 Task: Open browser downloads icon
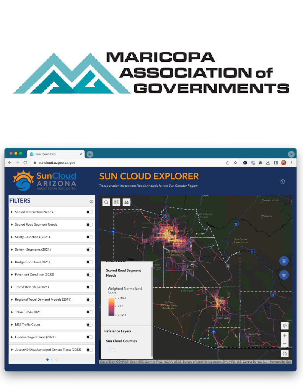click(268, 163)
